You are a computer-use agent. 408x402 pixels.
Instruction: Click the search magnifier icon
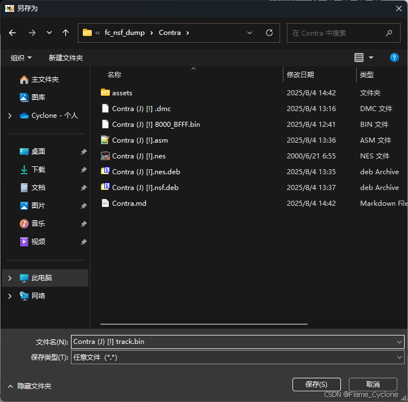[389, 33]
